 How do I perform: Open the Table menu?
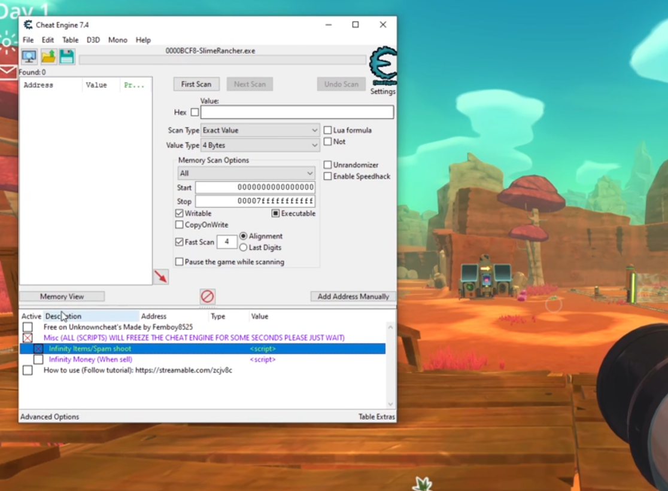70,40
